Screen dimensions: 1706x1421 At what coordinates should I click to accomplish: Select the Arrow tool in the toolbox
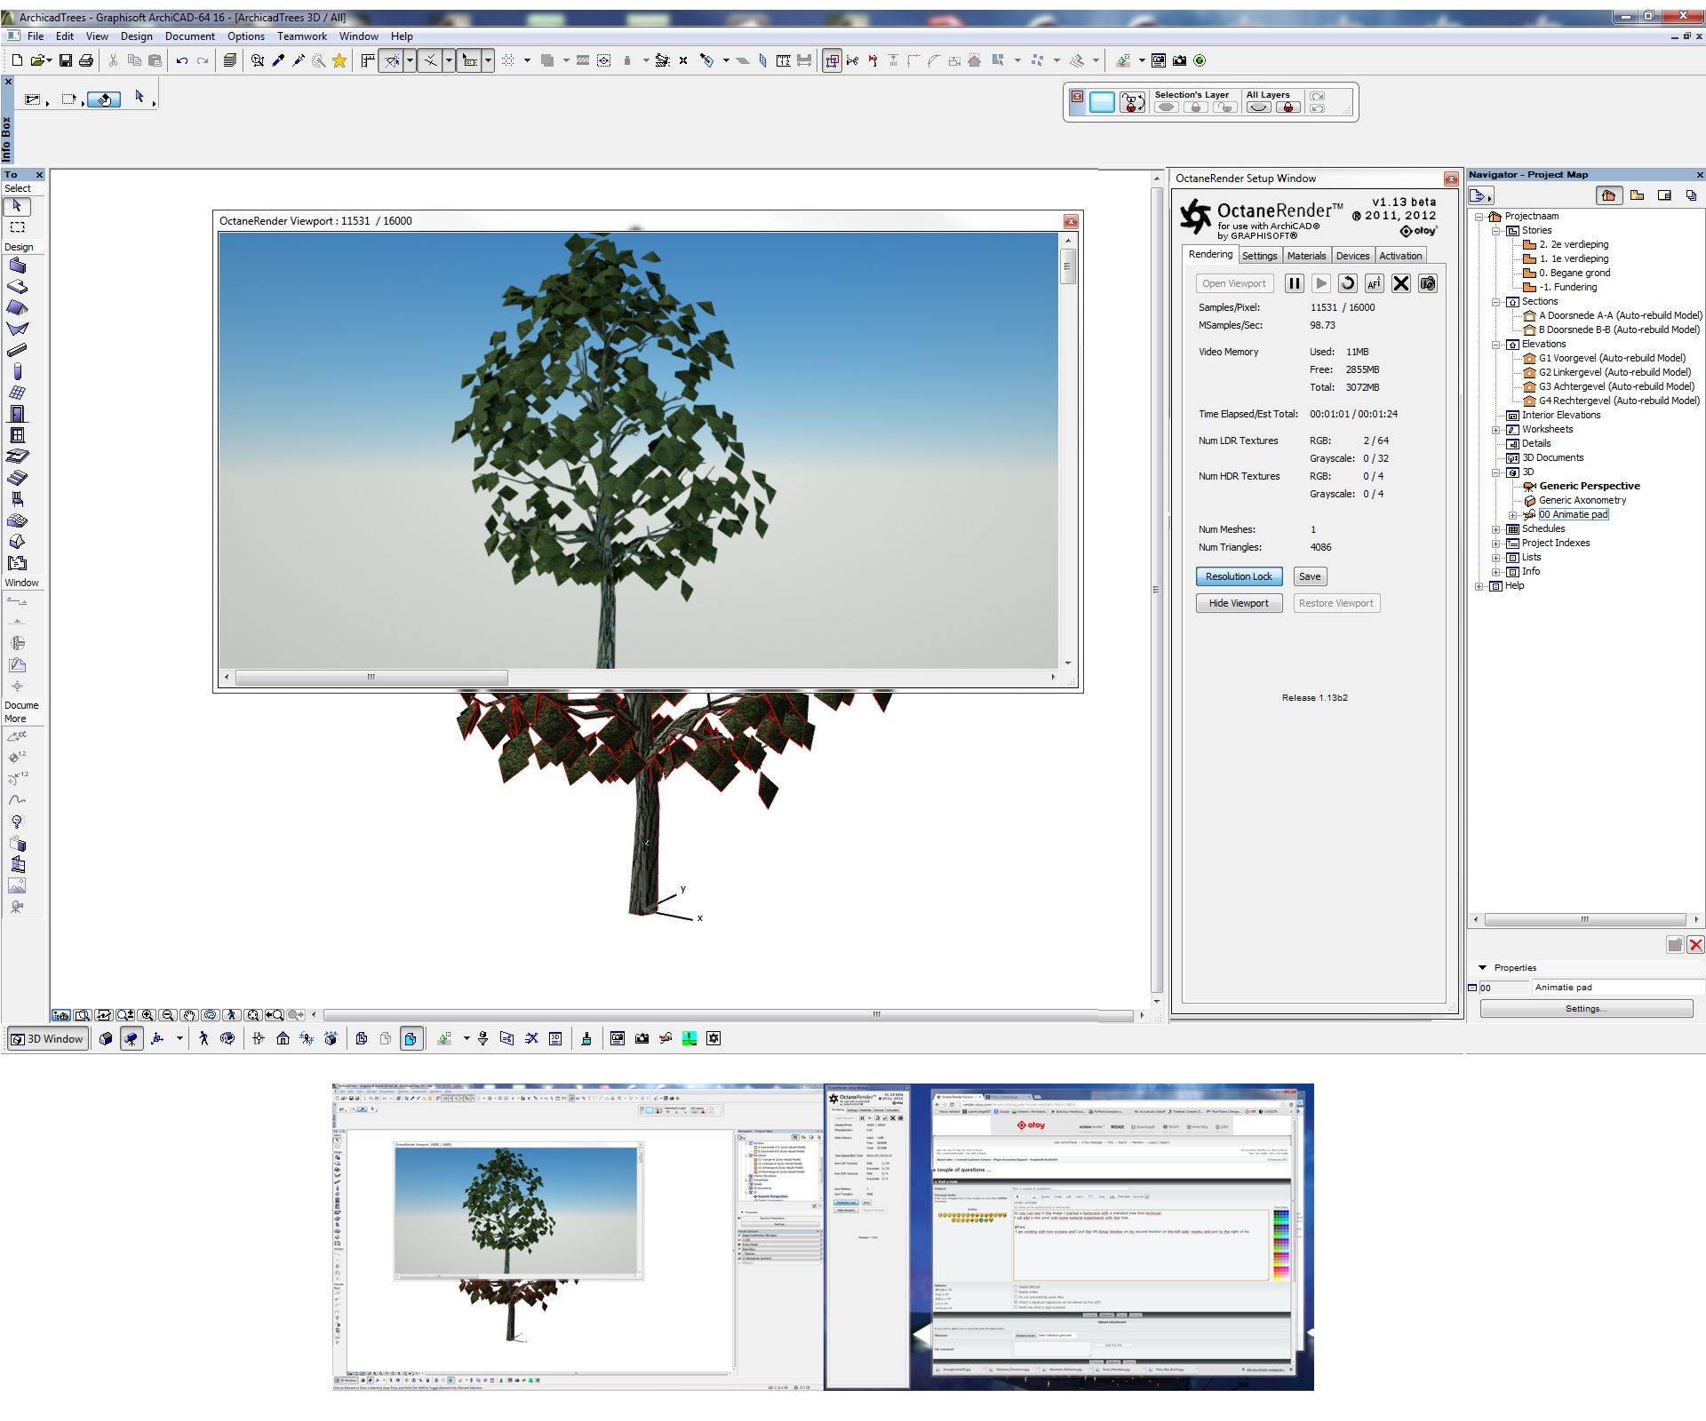17,206
